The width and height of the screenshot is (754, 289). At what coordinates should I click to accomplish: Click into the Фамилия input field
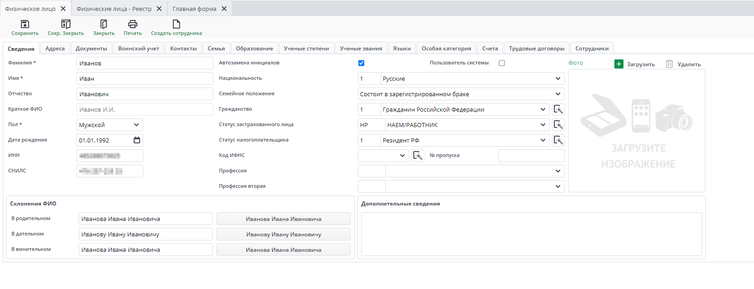144,63
